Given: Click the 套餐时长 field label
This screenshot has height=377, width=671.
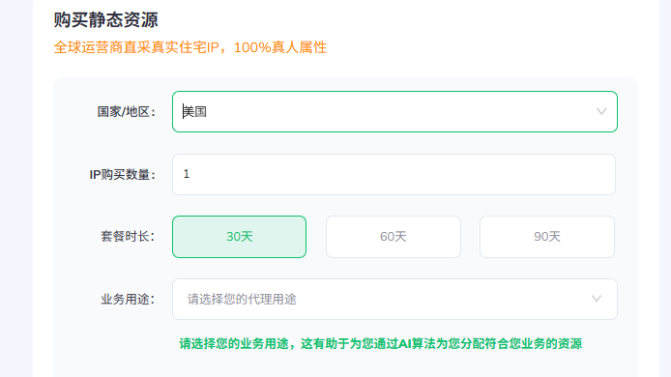Looking at the screenshot, I should tap(128, 236).
